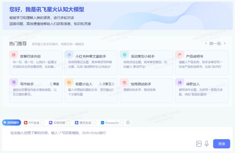Viewport: 235px width, 153px height.
Task: Click the image upload icon
Action: coord(199,144)
